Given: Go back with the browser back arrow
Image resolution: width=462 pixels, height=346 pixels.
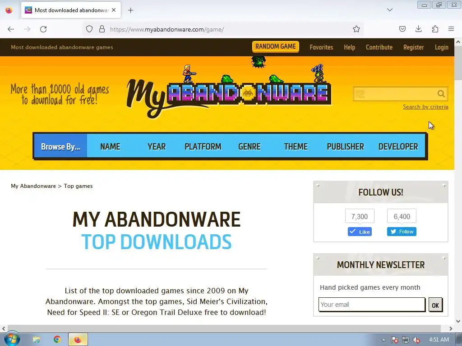Looking at the screenshot, I should click(11, 29).
